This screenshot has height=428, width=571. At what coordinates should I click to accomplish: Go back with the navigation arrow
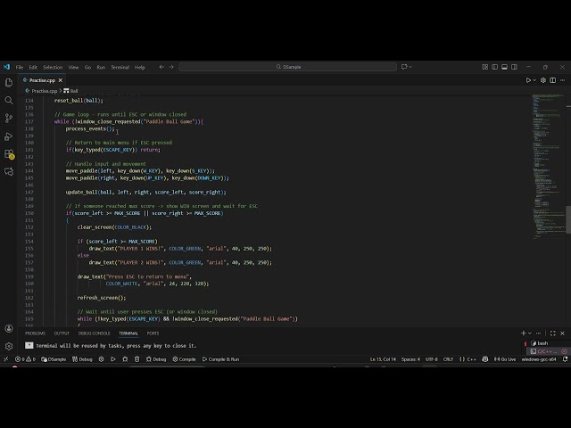(x=161, y=67)
